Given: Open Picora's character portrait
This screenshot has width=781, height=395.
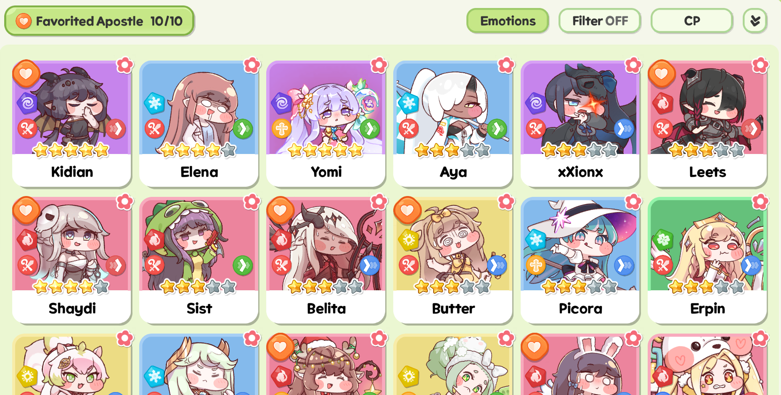Looking at the screenshot, I should coord(580,244).
